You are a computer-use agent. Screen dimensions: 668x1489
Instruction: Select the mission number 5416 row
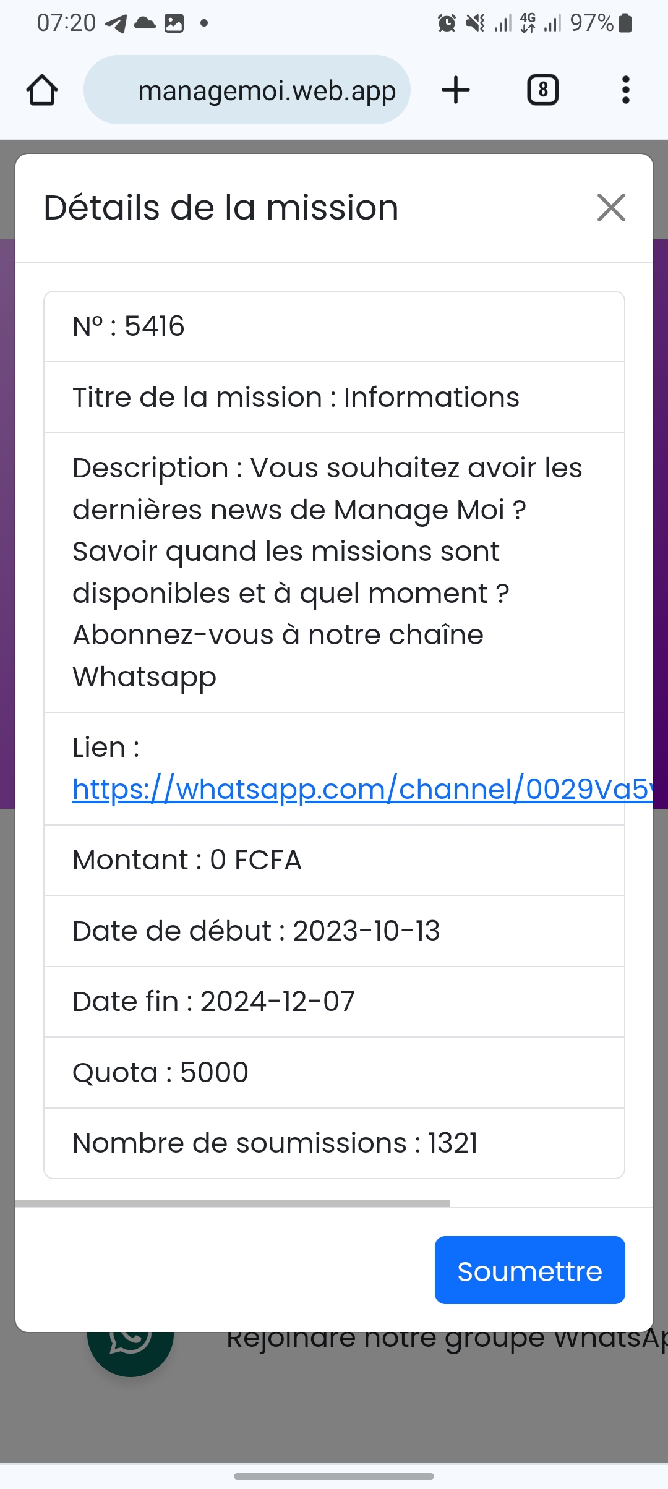(x=334, y=326)
